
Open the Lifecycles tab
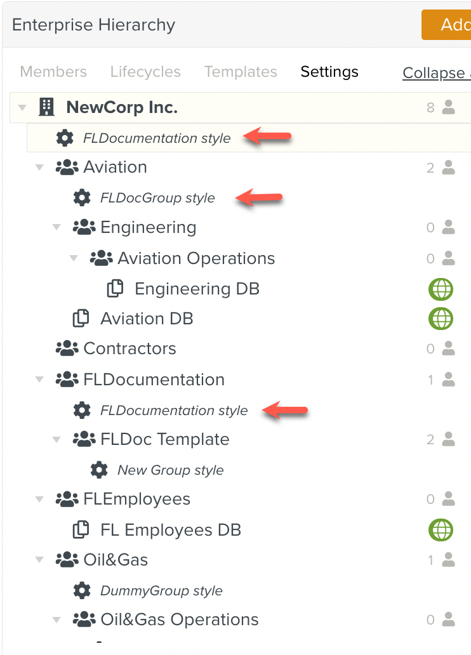click(x=145, y=72)
